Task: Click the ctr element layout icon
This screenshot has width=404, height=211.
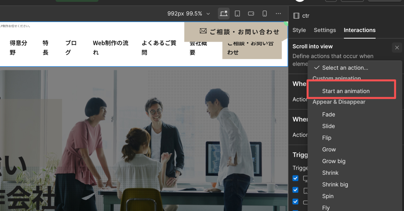Action: tap(296, 16)
